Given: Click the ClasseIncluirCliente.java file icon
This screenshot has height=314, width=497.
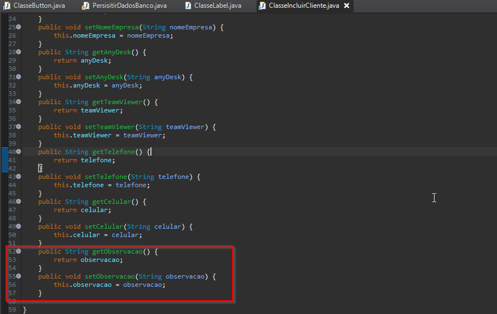Looking at the screenshot, I should pos(262,6).
